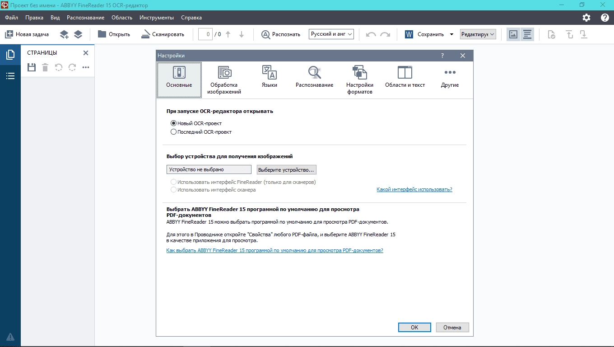Viewport: 614px width, 347px height.
Task: Switch to the Обработка изображений tab
Action: pyautogui.click(x=224, y=80)
